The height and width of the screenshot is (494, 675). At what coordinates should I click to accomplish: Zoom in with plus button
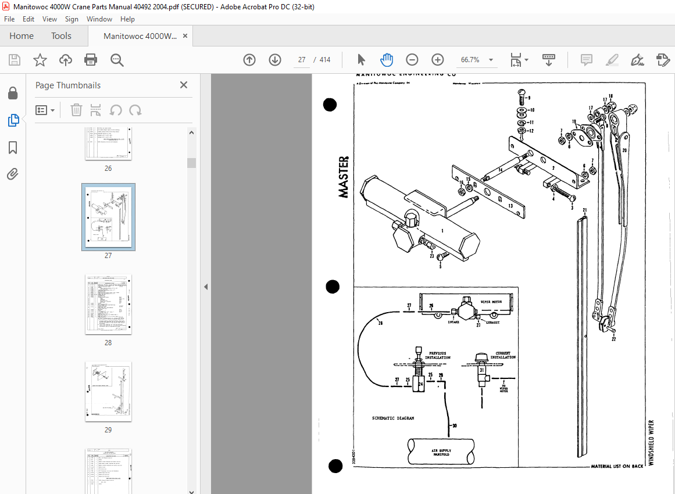click(437, 60)
